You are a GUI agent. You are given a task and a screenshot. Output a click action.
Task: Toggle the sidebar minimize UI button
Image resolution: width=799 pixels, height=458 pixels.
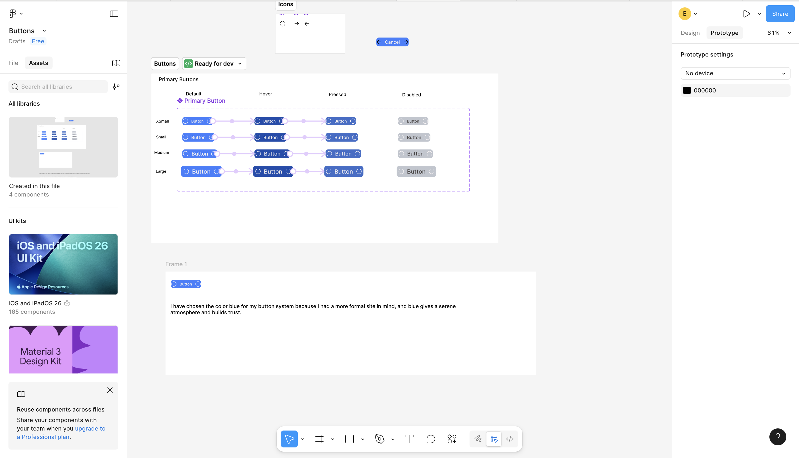(x=114, y=13)
